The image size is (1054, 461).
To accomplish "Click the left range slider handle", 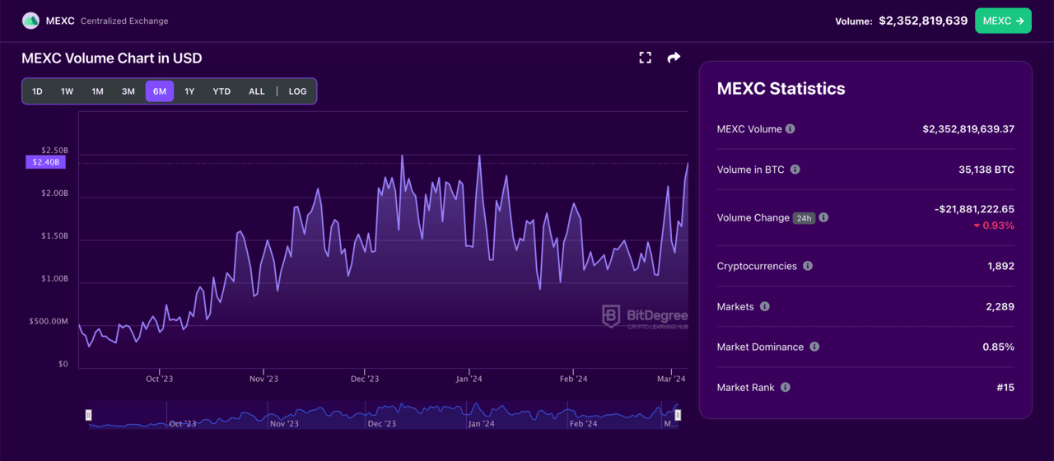I will [x=89, y=416].
